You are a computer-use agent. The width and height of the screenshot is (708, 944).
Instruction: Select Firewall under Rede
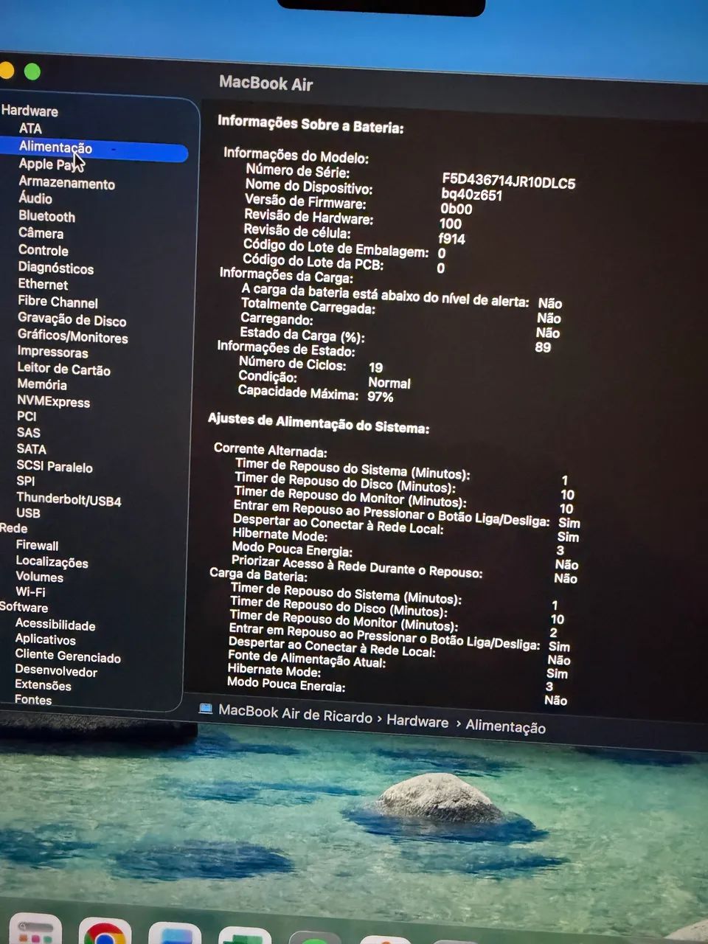37,546
